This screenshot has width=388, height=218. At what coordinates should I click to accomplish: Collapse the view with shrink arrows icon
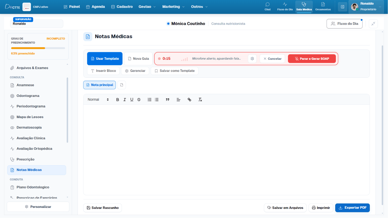[373, 24]
